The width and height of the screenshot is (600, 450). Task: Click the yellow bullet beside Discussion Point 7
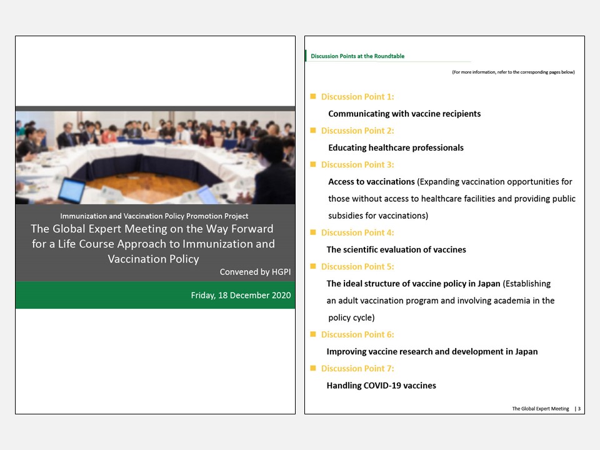click(x=313, y=368)
